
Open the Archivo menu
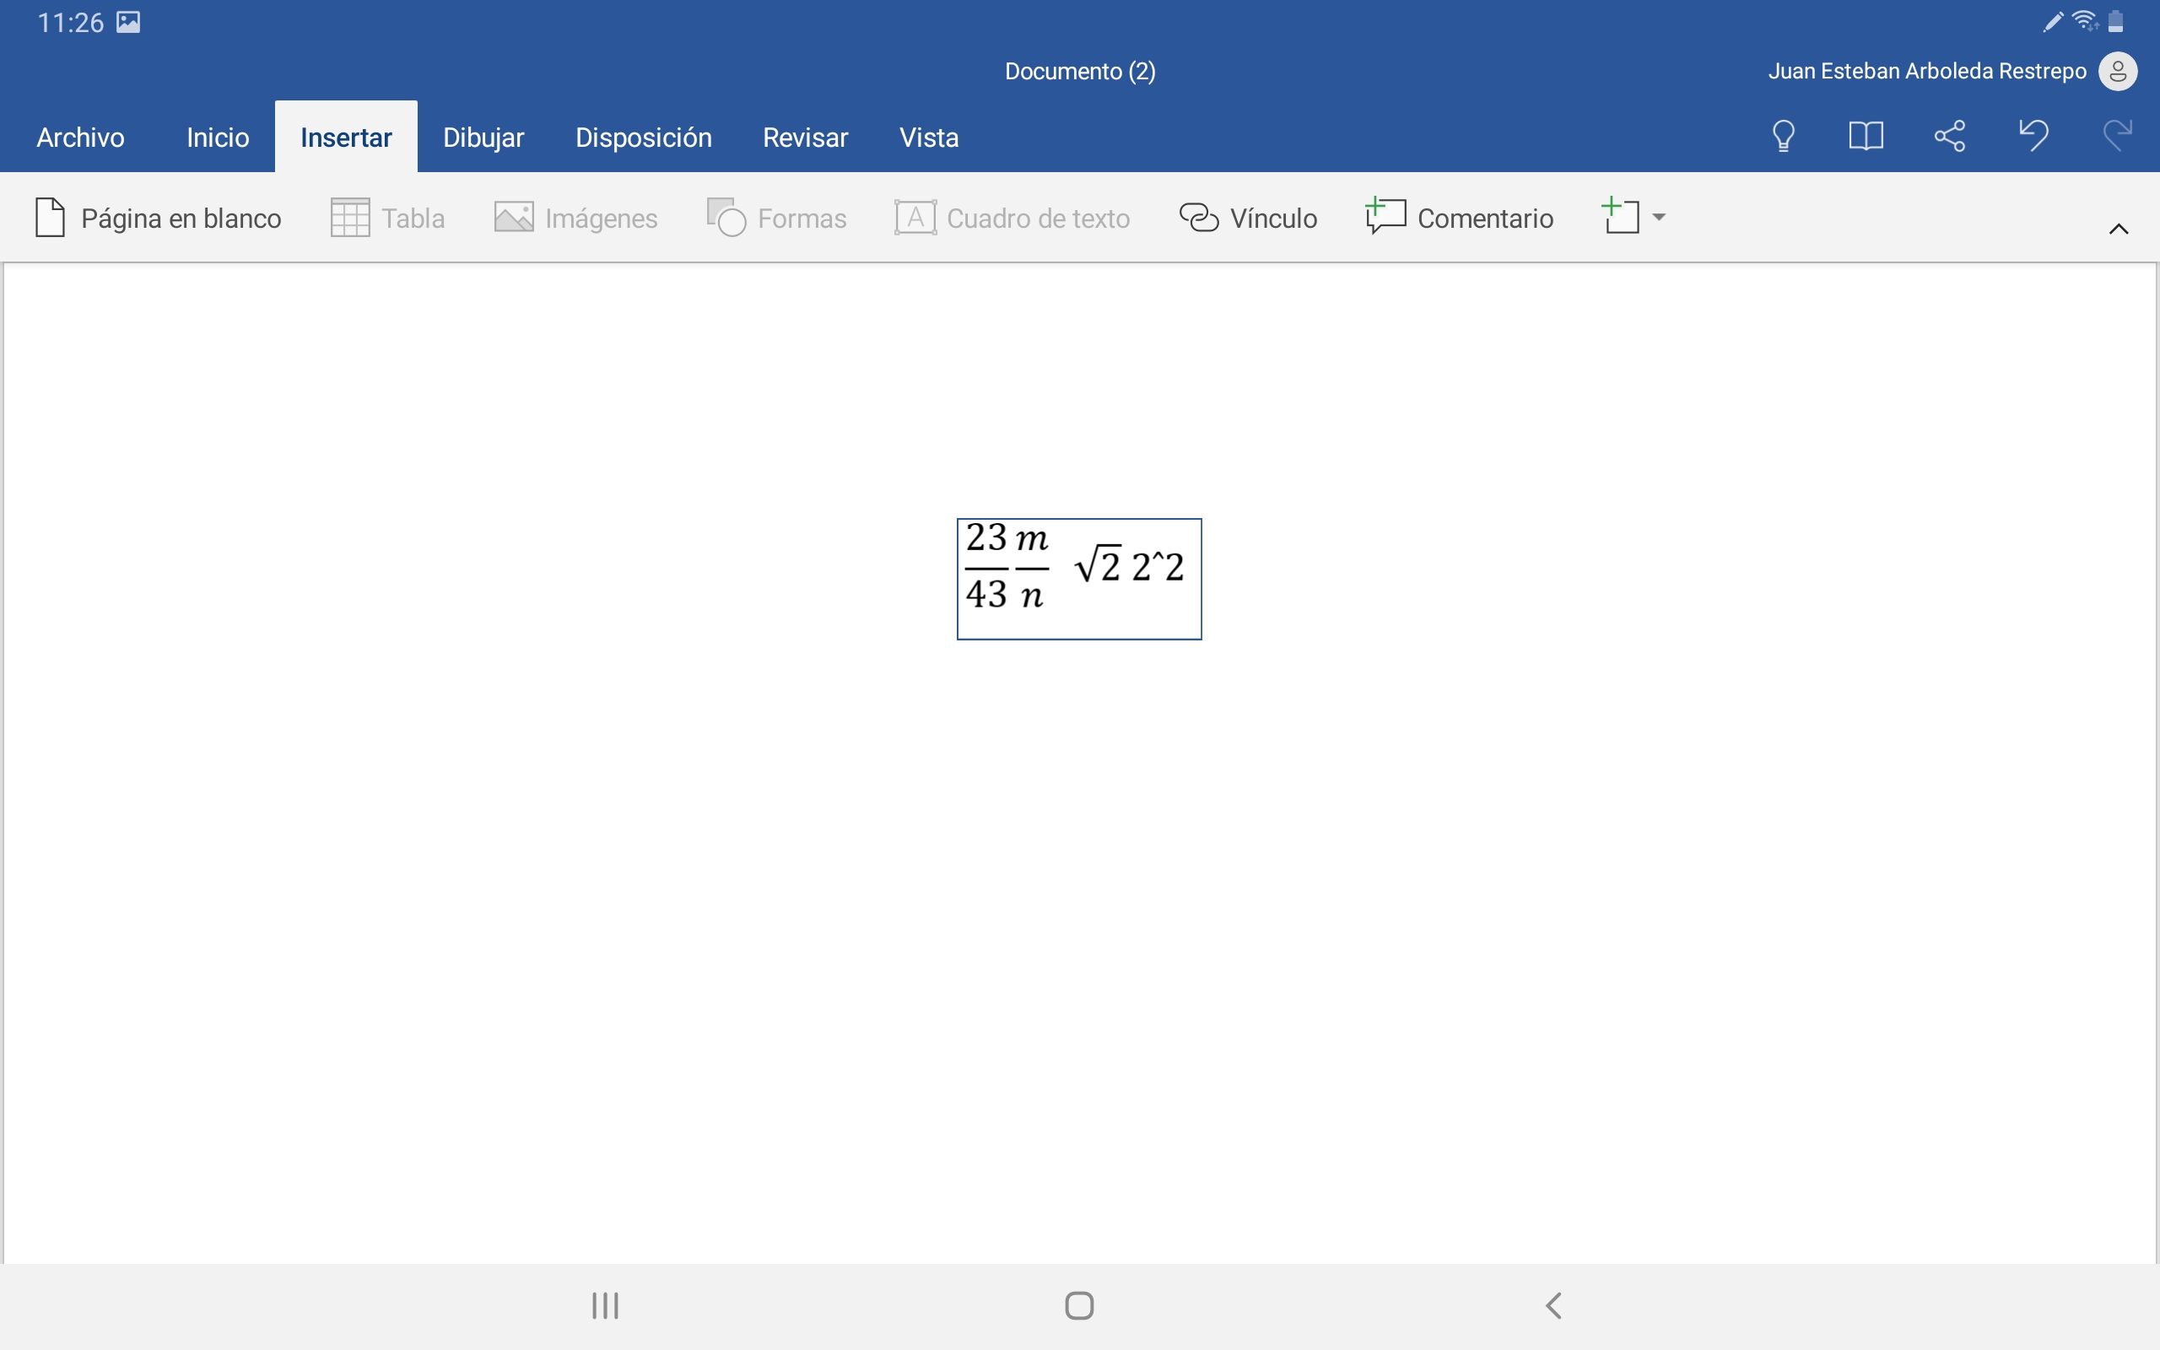pos(80,138)
